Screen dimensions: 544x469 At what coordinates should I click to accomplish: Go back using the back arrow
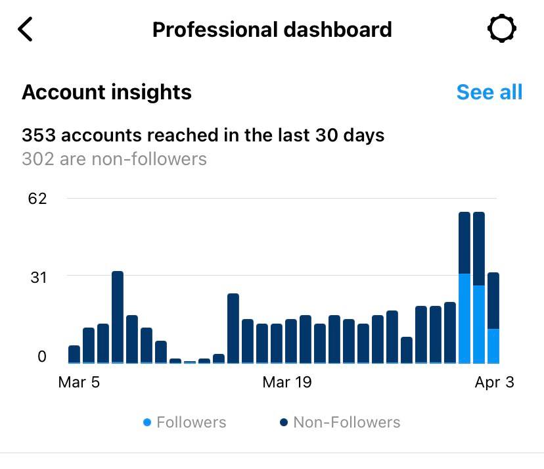(25, 30)
